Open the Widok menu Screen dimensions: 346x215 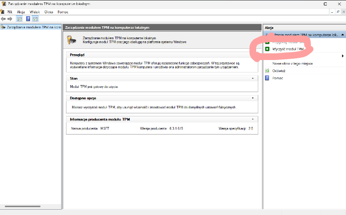click(x=35, y=12)
